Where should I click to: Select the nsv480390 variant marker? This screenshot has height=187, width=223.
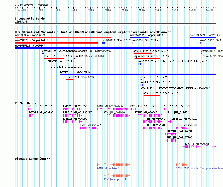203,59
